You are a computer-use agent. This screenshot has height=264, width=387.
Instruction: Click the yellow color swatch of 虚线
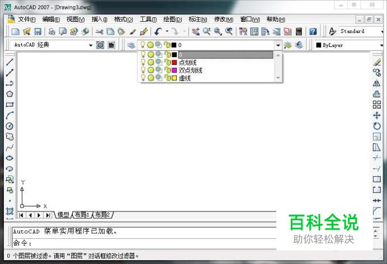coord(174,78)
